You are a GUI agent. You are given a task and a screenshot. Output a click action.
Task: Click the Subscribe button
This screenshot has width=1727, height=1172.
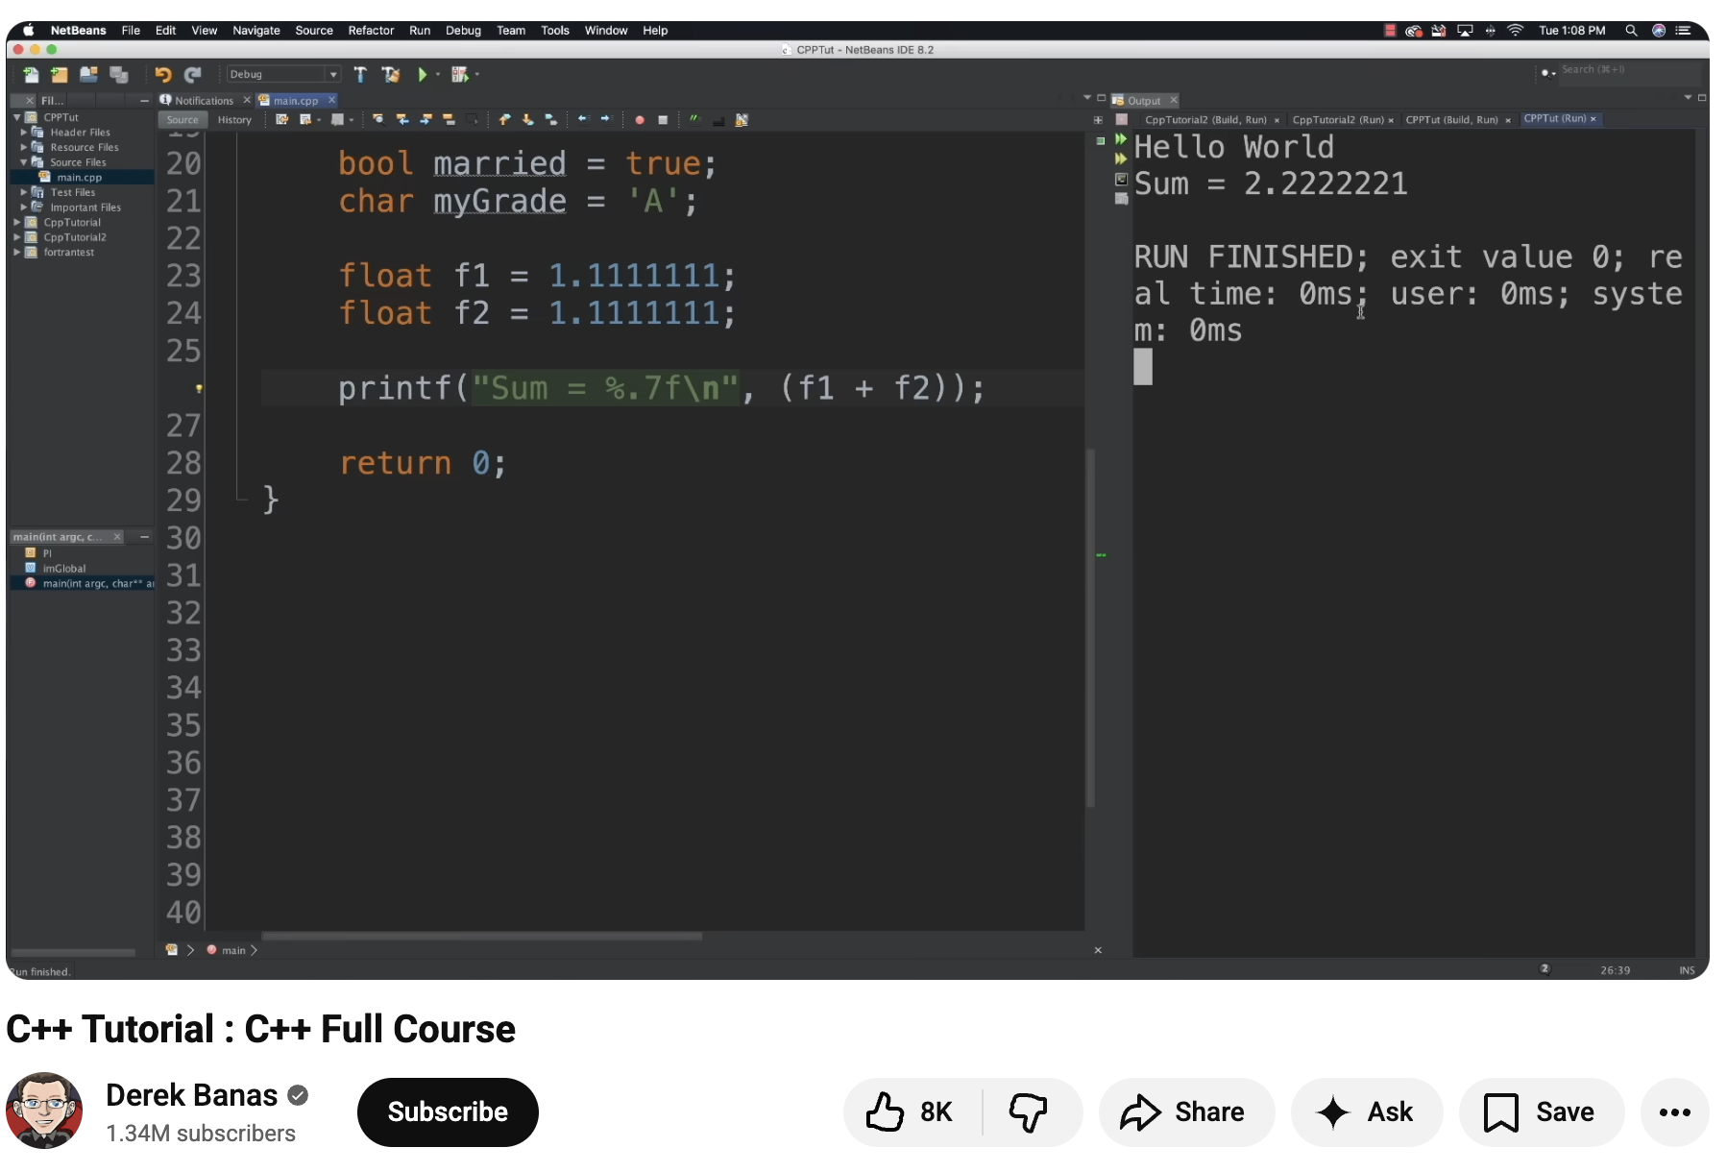pyautogui.click(x=448, y=1112)
